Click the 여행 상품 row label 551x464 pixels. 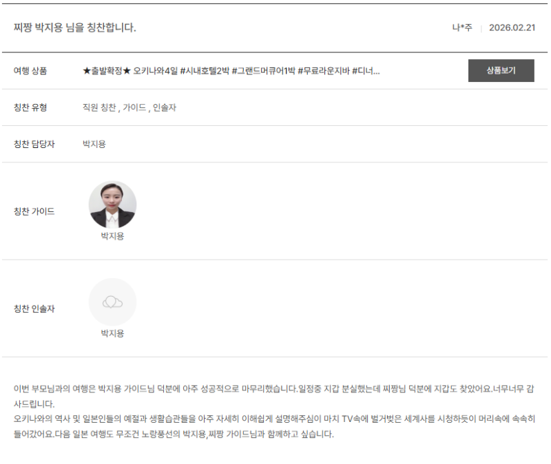[x=31, y=71]
